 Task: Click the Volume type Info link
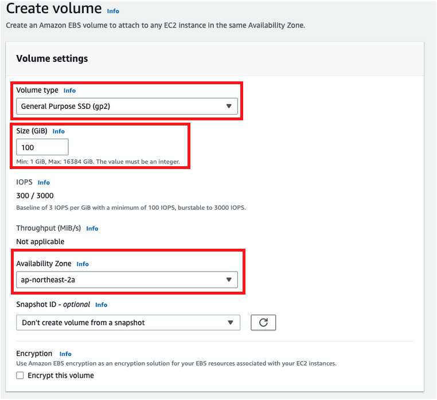pos(69,91)
